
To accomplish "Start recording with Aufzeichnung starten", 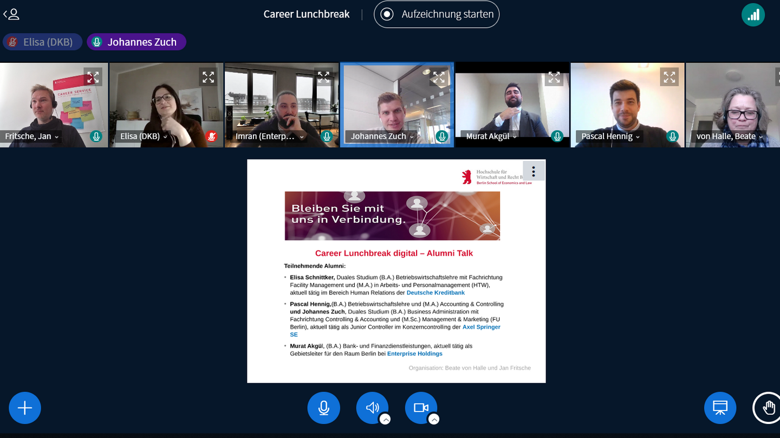I will click(x=437, y=15).
